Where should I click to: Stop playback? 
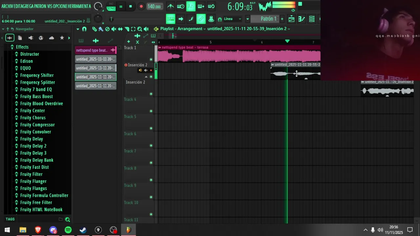click(131, 7)
